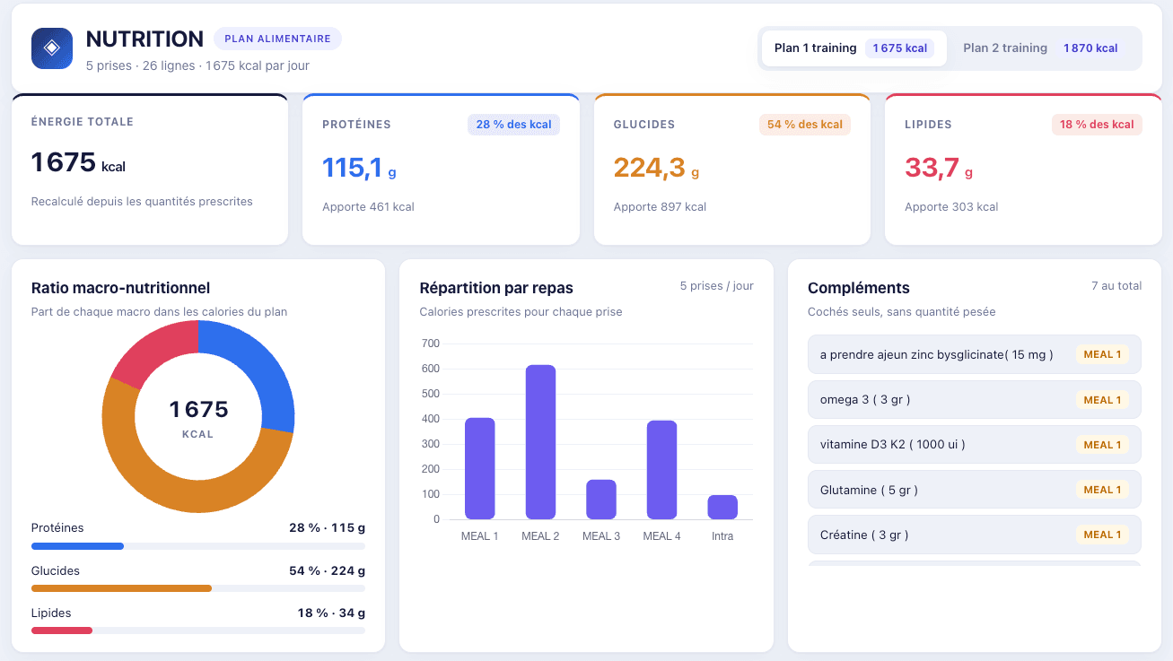Click the orange Glucides progress bar

121,588
